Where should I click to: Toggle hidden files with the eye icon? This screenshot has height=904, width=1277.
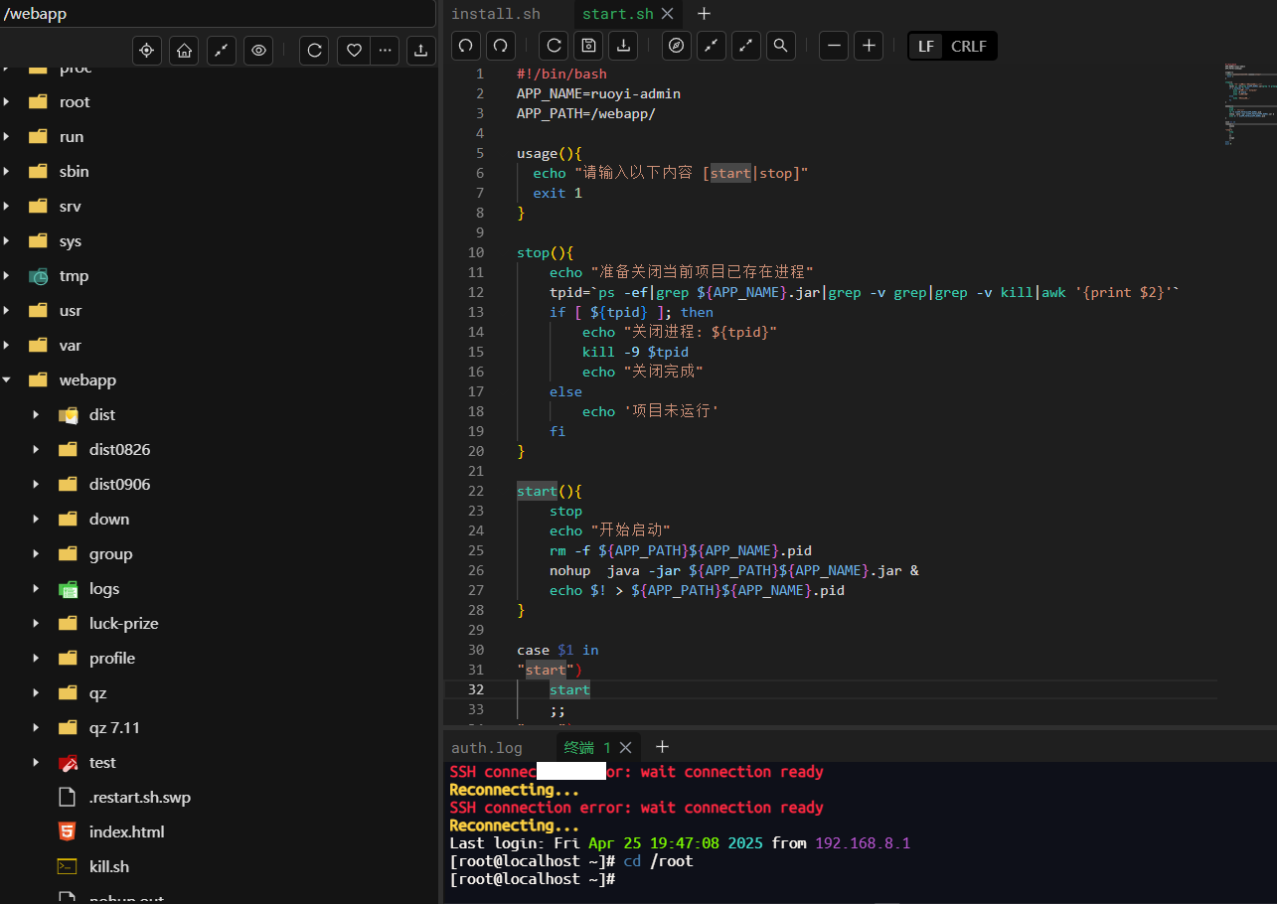pyautogui.click(x=258, y=51)
